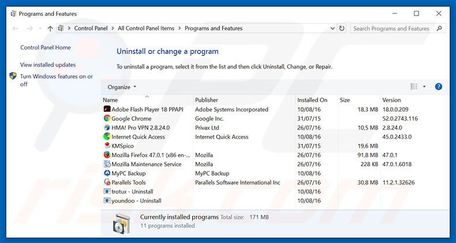This screenshot has height=243, width=456.
Task: Click Parallels Software International Inc publisher cell
Action: [x=238, y=183]
